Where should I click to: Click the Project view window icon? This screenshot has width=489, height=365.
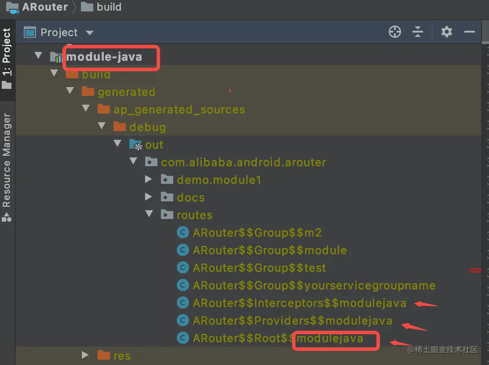30,33
